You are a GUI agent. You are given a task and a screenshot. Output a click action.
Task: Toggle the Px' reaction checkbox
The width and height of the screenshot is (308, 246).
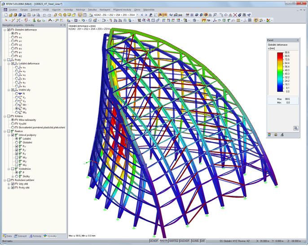click(17, 146)
